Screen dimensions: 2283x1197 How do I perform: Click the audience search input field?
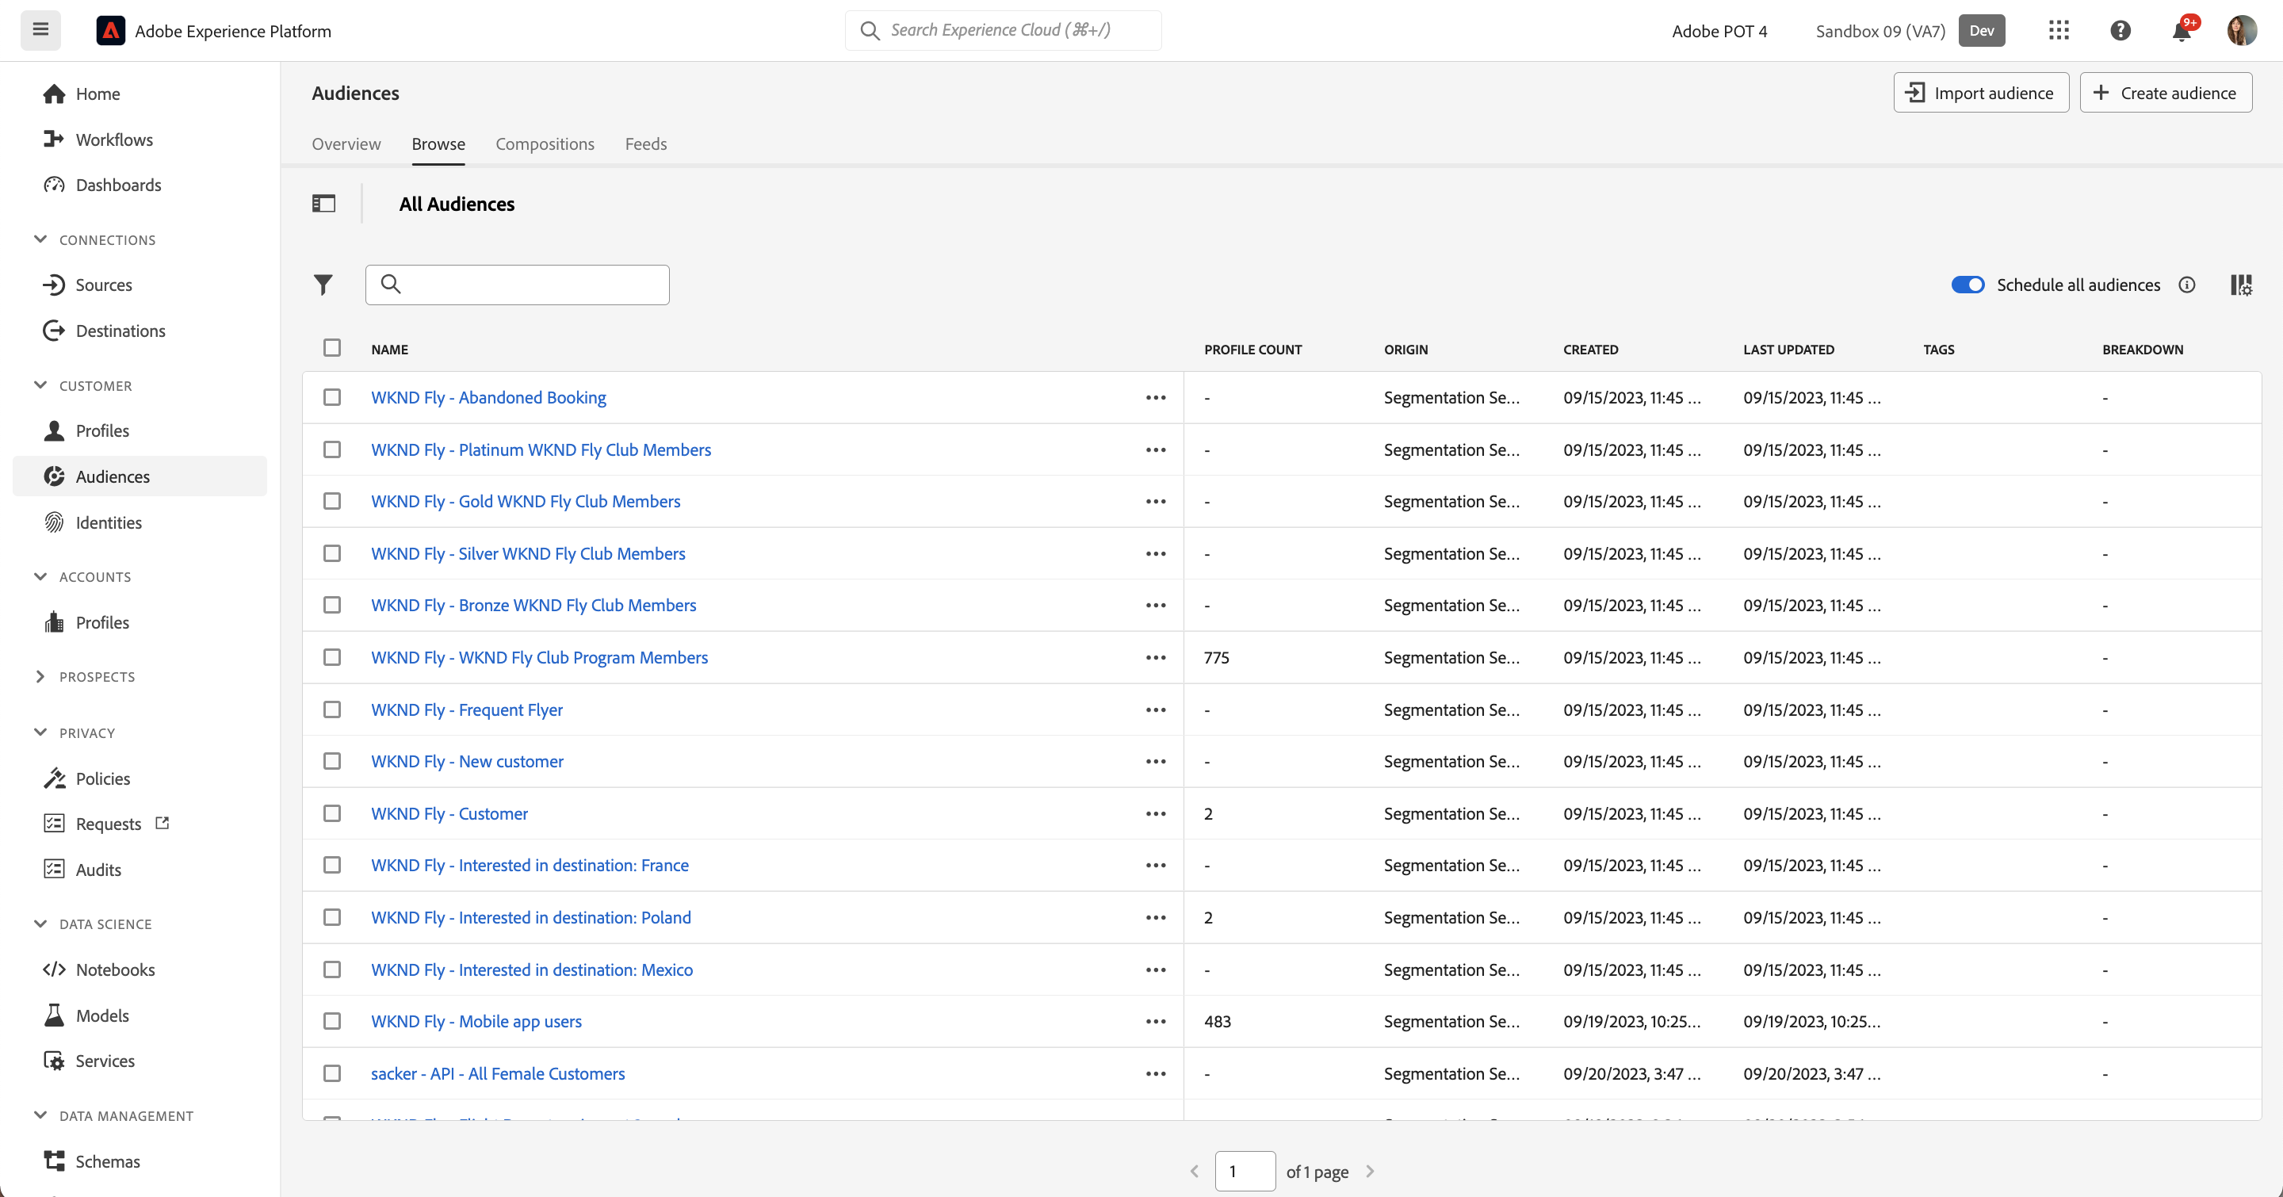pyautogui.click(x=518, y=285)
